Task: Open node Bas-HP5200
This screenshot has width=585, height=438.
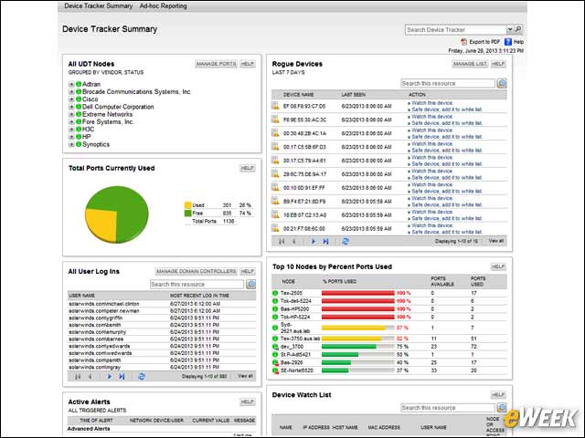Action: coord(294,309)
